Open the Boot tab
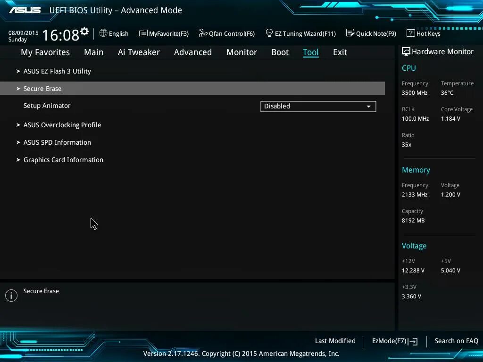483x362 pixels. 280,52
